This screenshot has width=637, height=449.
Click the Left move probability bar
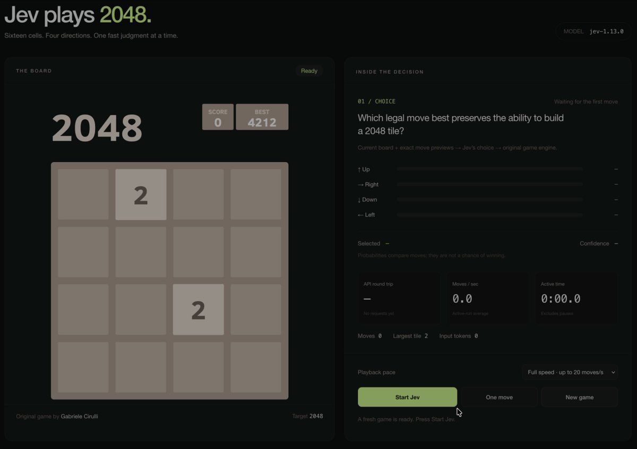click(x=489, y=214)
